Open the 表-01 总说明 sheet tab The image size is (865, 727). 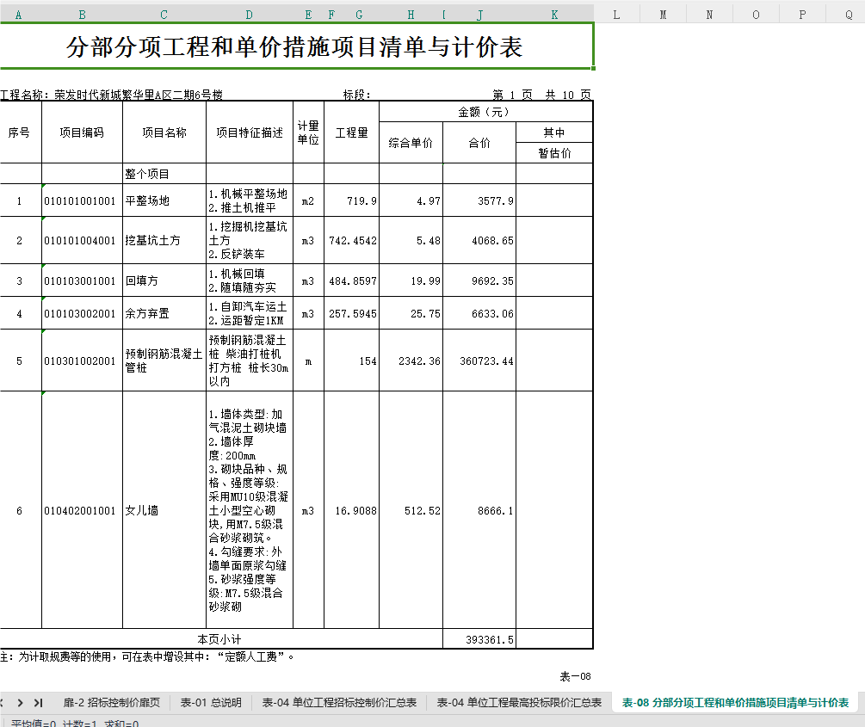pos(211,703)
